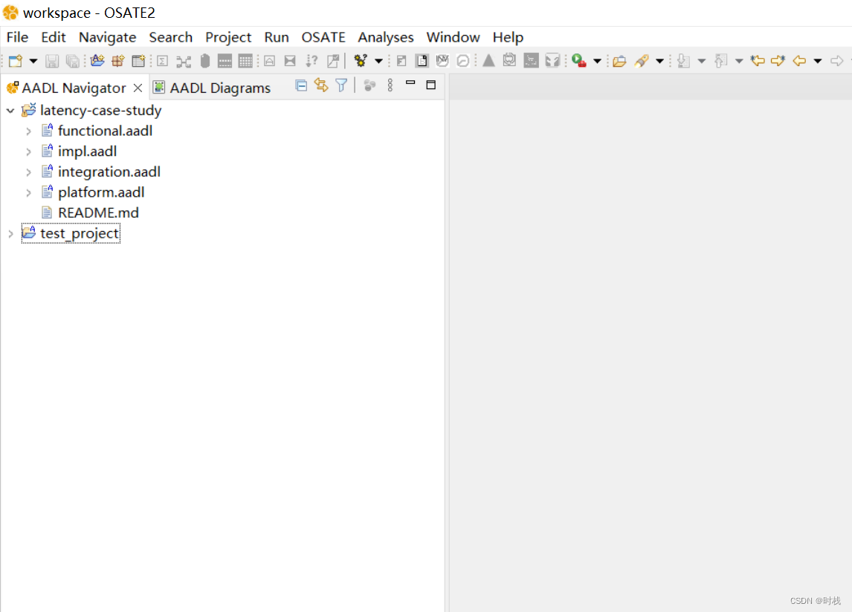Click the INV invariants toolbar icon
The image size is (852, 612).
point(442,61)
